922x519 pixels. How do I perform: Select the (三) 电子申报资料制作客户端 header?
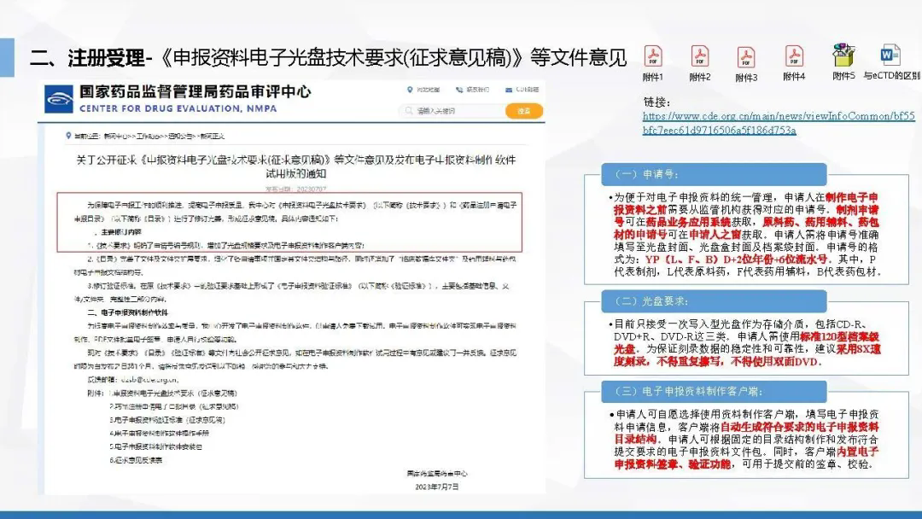(x=688, y=391)
